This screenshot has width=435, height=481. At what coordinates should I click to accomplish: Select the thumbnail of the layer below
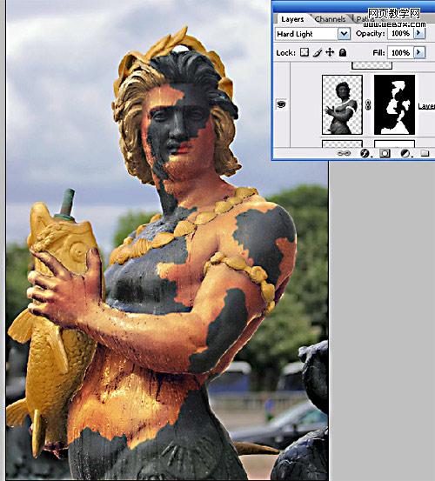click(342, 144)
